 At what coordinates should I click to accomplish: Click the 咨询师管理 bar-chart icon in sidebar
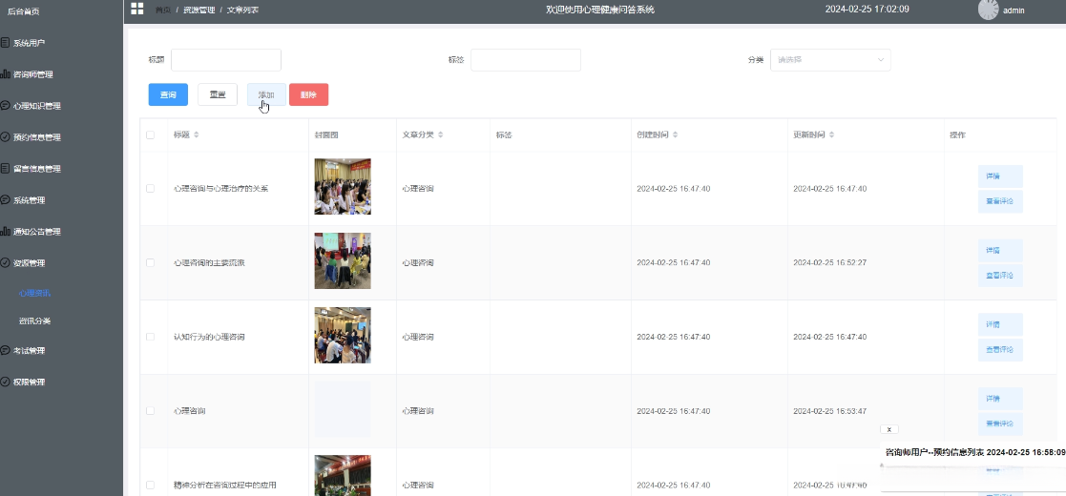pyautogui.click(x=5, y=74)
